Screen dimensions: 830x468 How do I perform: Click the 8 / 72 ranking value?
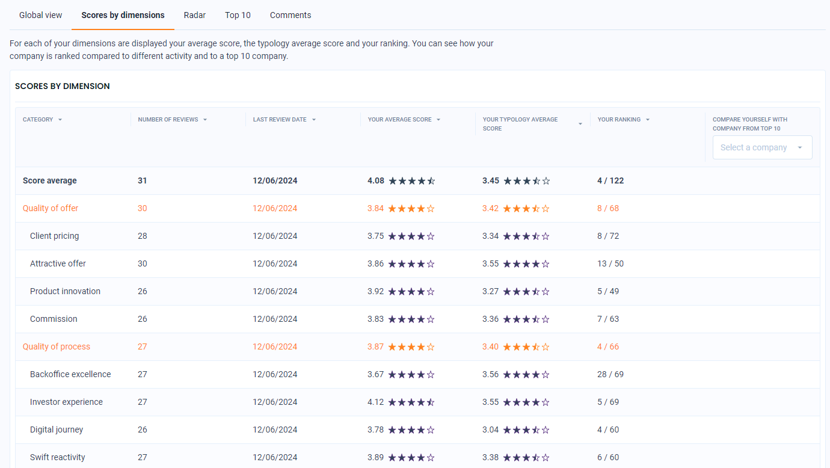(608, 236)
